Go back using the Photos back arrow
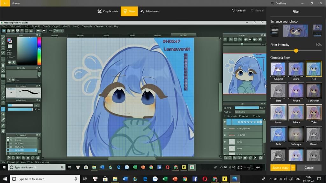Viewport: 326px width, 183px height. pos(5,3)
